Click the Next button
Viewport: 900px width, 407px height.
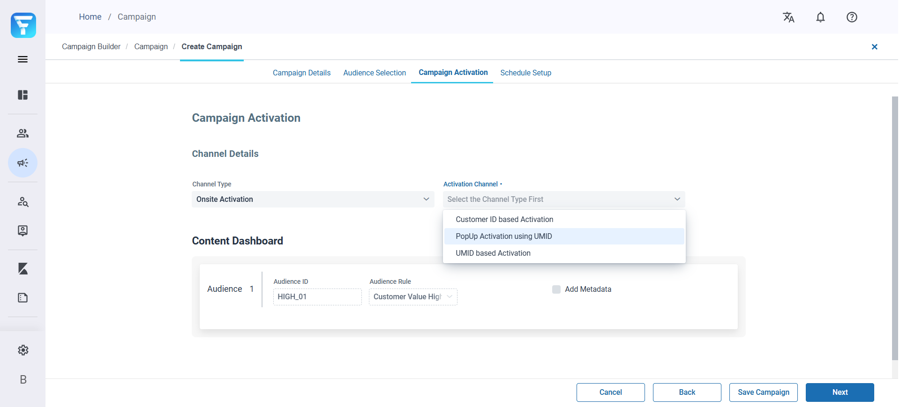840,392
